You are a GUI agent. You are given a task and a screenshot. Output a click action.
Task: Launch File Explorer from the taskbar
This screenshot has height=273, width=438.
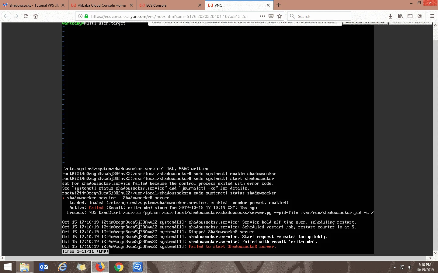point(24,267)
